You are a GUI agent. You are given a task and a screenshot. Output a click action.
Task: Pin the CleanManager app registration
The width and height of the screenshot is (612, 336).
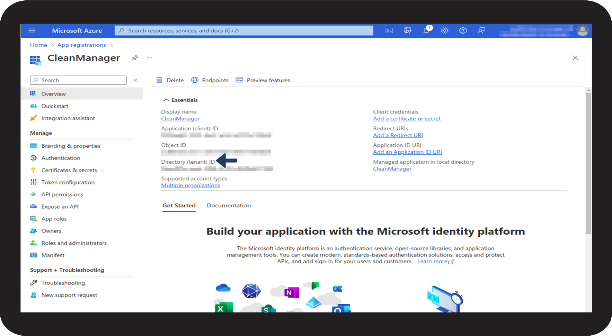tap(135, 58)
